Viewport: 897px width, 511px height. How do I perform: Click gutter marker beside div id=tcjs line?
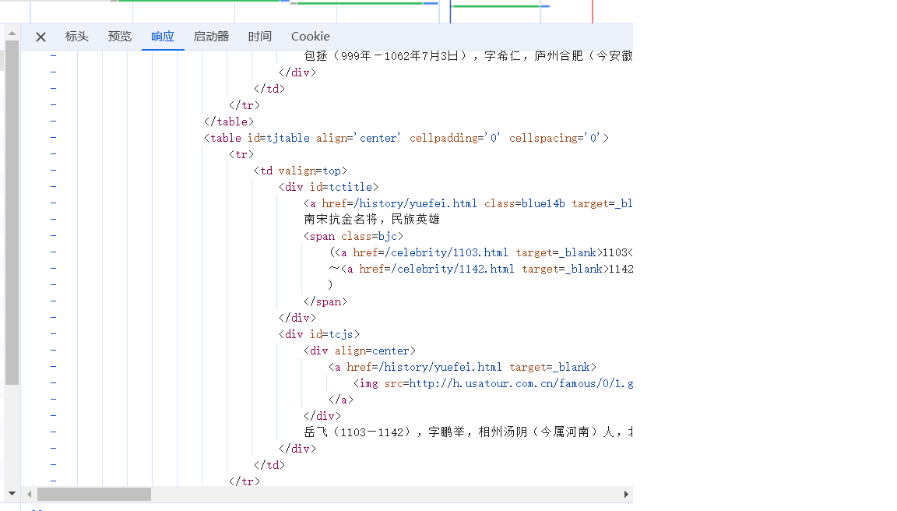[x=53, y=334]
